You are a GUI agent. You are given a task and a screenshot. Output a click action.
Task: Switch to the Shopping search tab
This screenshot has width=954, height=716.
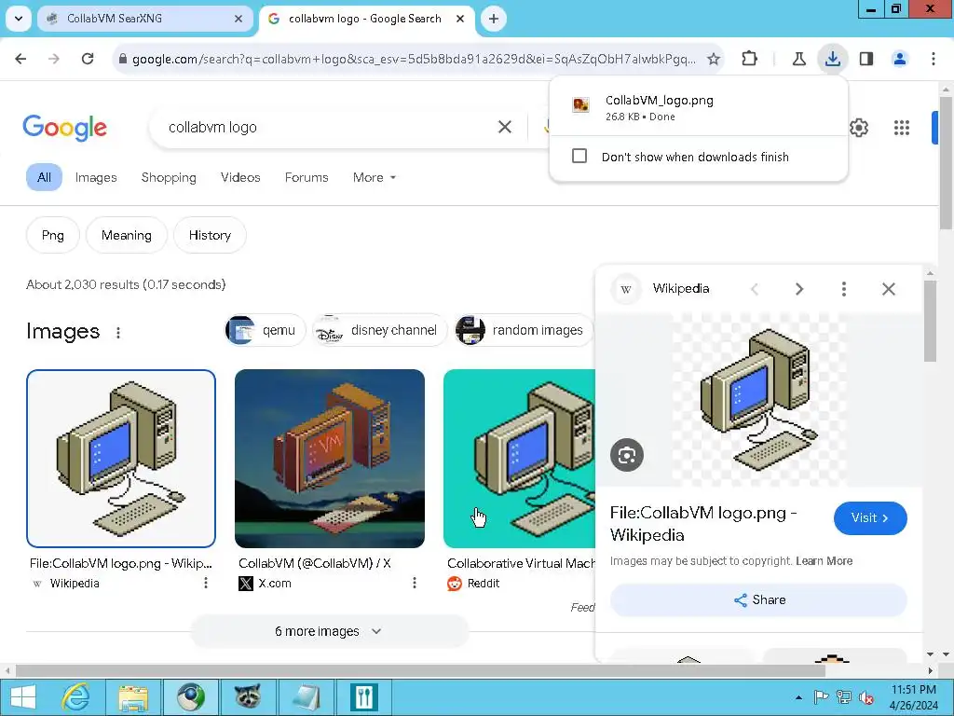click(x=169, y=177)
